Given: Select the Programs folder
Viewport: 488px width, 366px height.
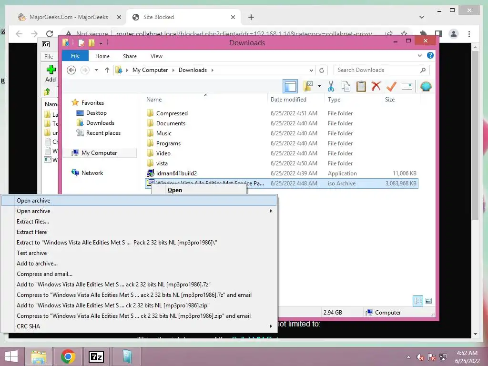Looking at the screenshot, I should point(168,143).
